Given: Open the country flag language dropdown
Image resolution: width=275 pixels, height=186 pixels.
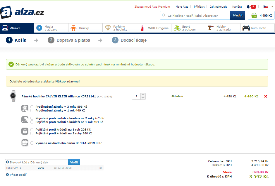Looking at the screenshot, I should pyautogui.click(x=267, y=6).
